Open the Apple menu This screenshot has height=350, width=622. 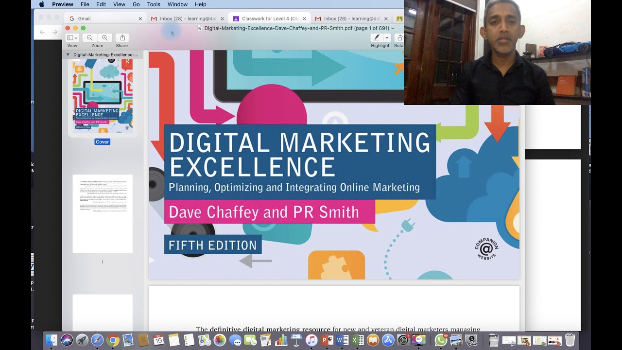click(x=41, y=4)
